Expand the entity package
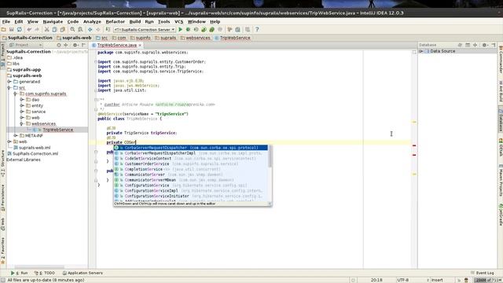Viewport: 503px width, 283px height. (22, 105)
